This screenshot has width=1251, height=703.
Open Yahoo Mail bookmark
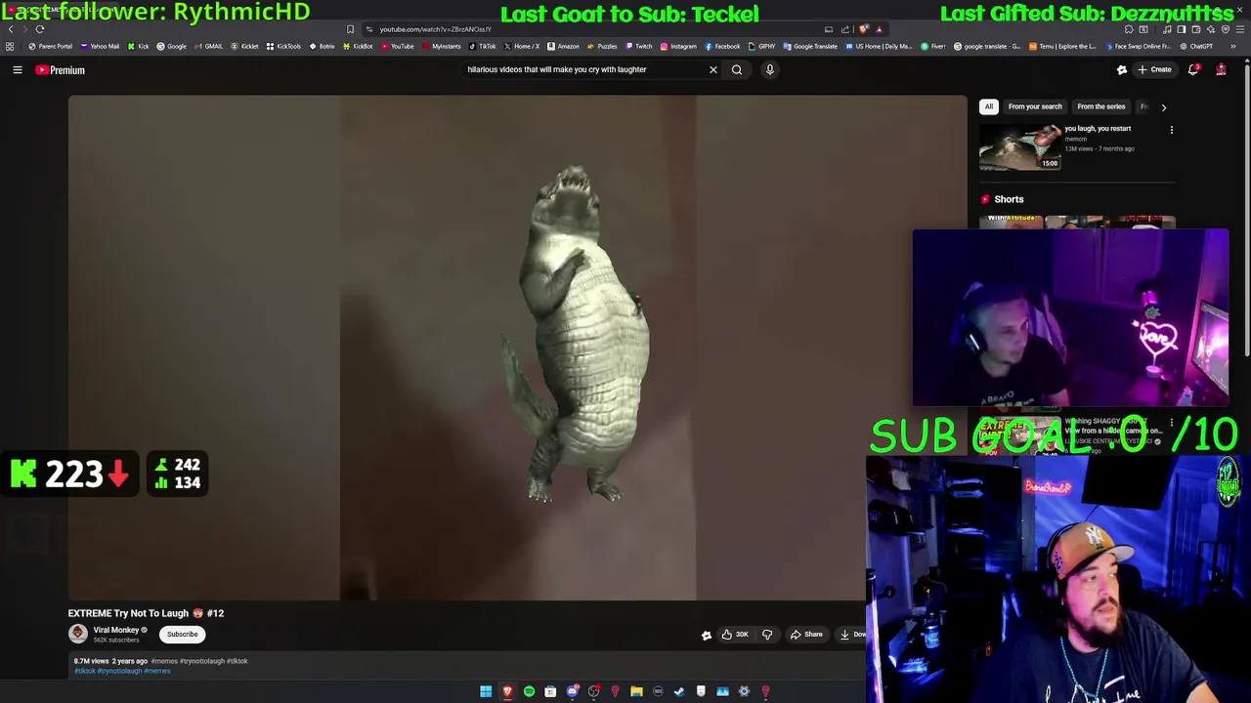pyautogui.click(x=101, y=46)
